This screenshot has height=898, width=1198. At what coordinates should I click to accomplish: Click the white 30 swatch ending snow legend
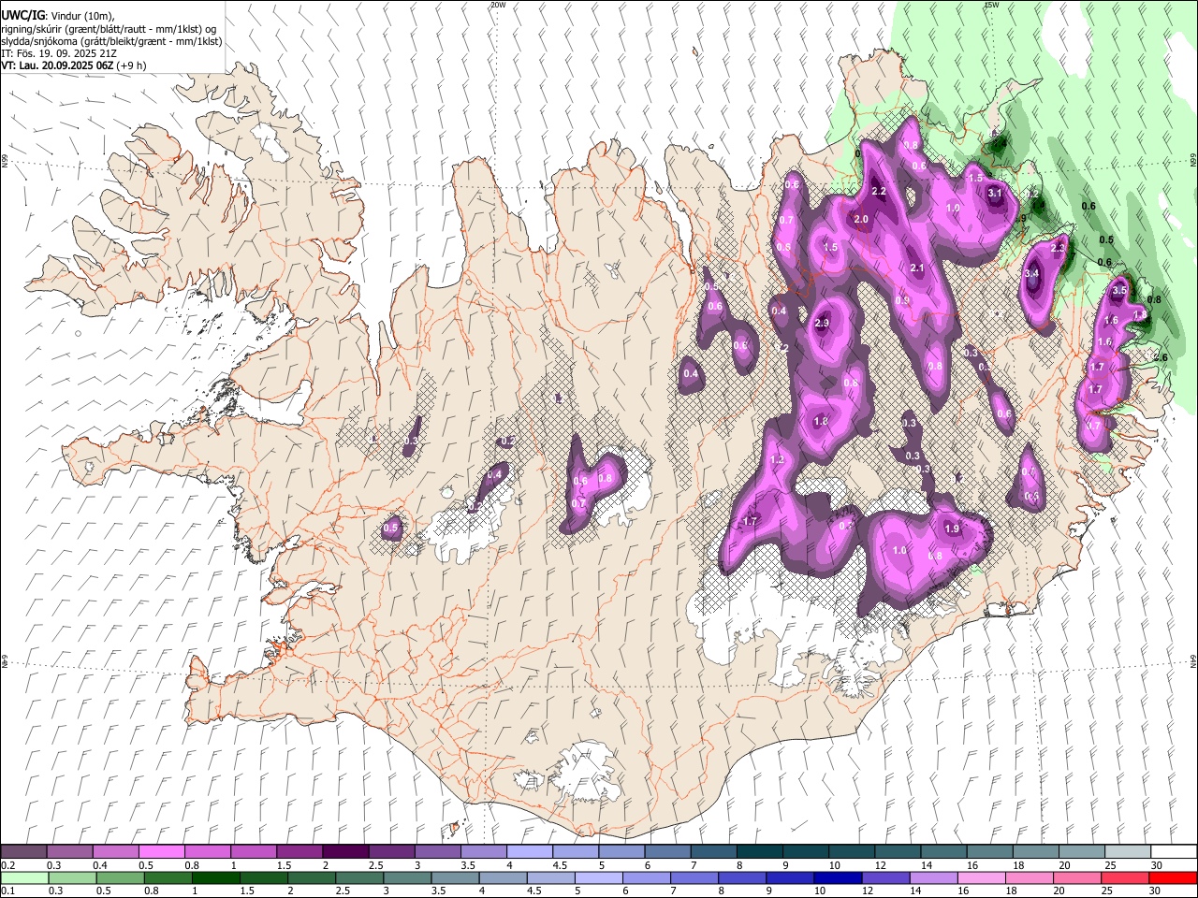(x=1174, y=851)
